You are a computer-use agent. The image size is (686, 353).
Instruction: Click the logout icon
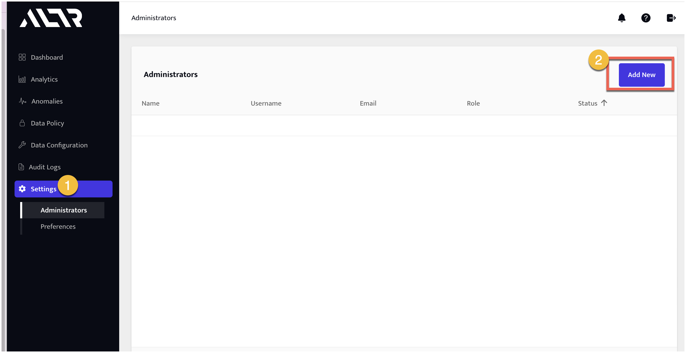pyautogui.click(x=670, y=18)
